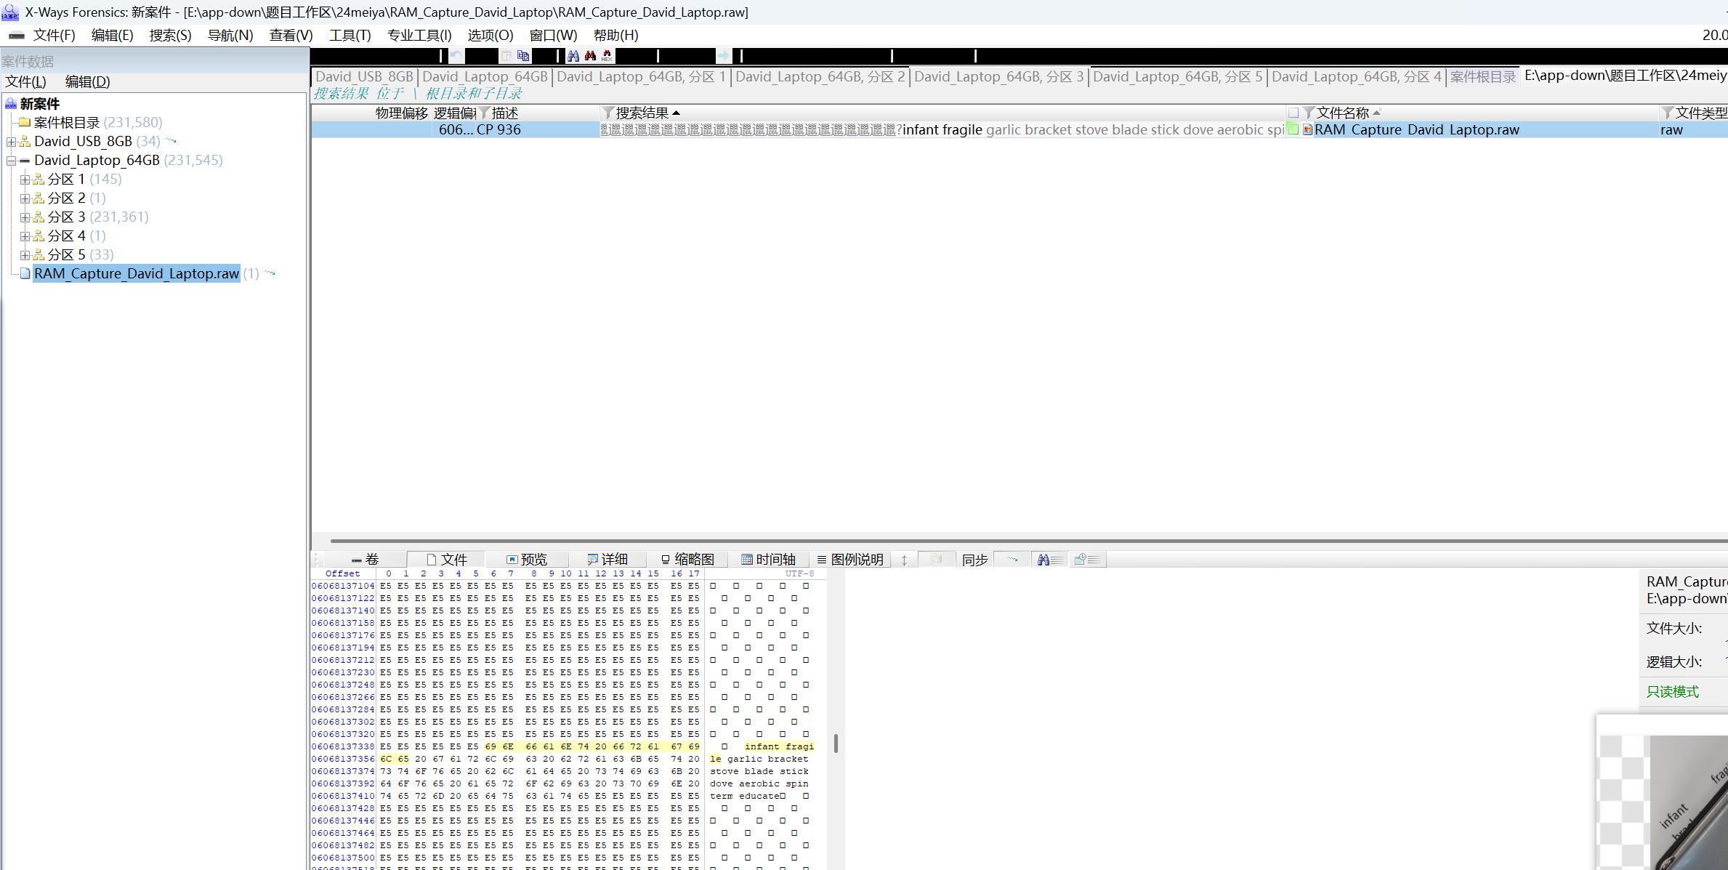This screenshot has height=870, width=1728.
Task: Click the 根目录和子目录 link
Action: click(473, 93)
